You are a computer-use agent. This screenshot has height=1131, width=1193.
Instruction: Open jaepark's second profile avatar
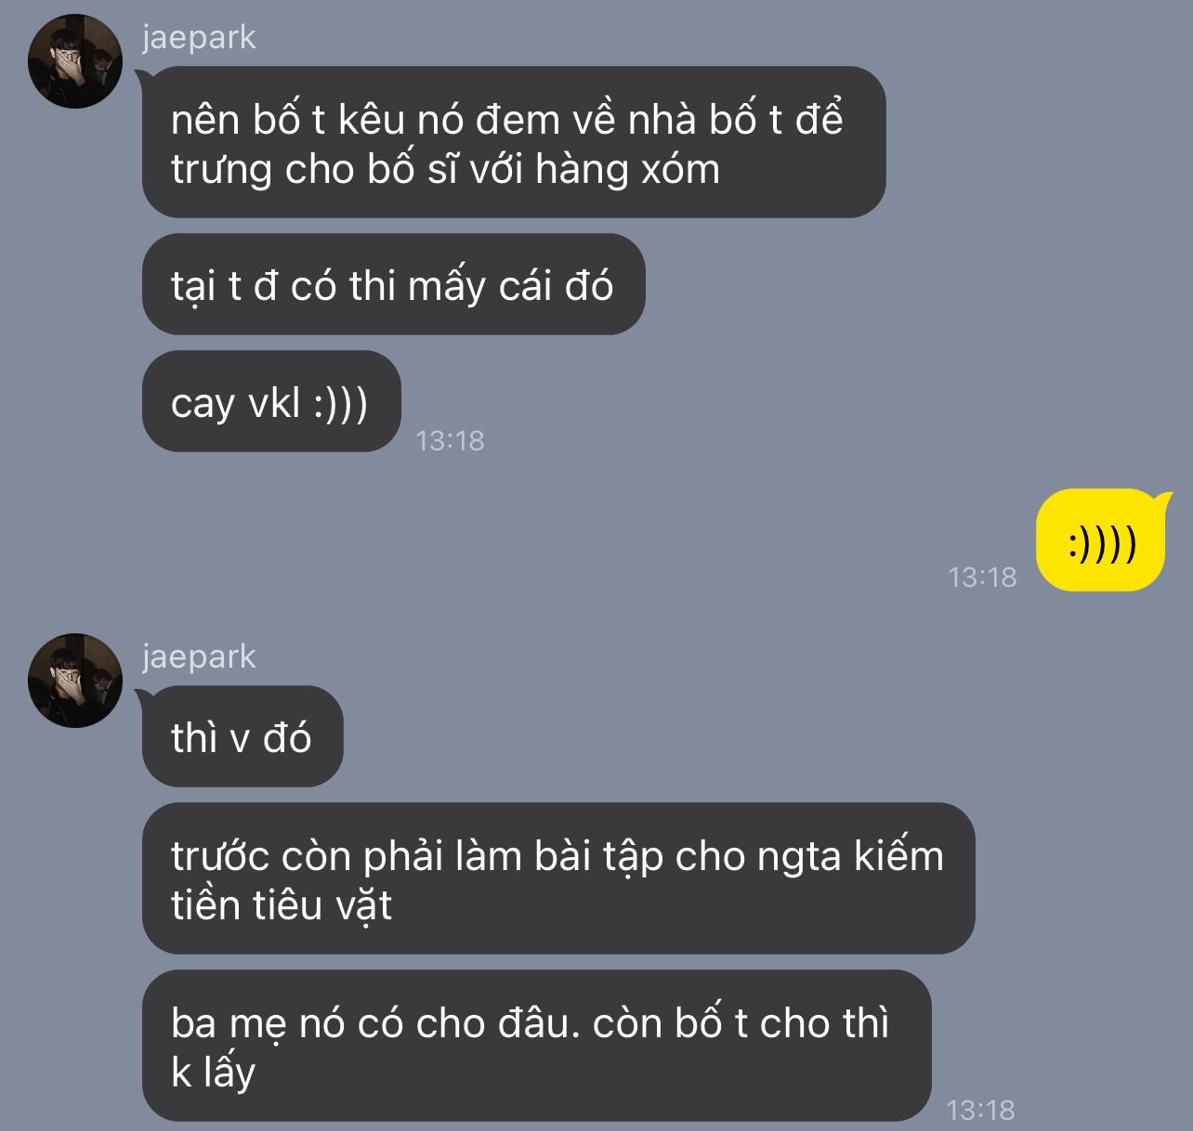[75, 681]
